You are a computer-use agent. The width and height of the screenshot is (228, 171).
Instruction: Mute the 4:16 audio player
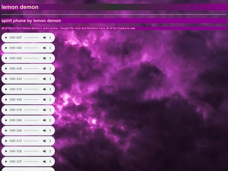pos(44,110)
